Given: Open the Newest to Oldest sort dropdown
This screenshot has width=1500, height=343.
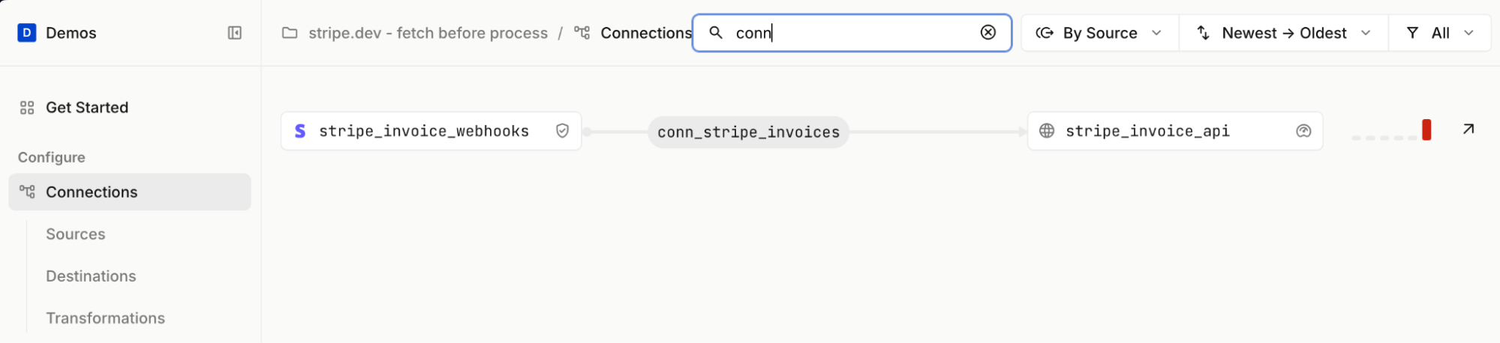Looking at the screenshot, I should pos(1284,33).
